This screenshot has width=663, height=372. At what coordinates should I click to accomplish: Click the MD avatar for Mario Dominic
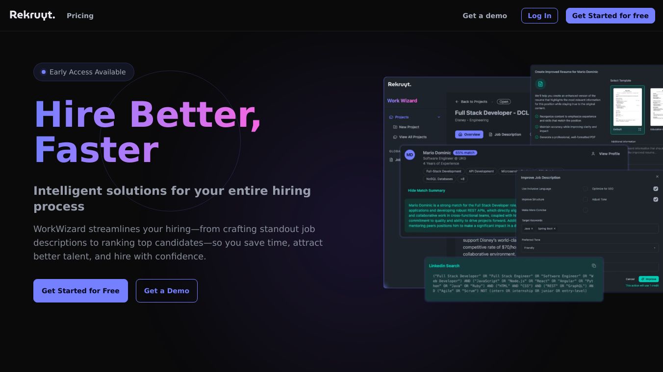(410, 155)
